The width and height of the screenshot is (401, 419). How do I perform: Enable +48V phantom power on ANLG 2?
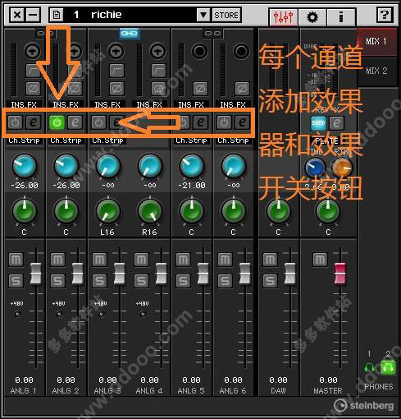59,314
